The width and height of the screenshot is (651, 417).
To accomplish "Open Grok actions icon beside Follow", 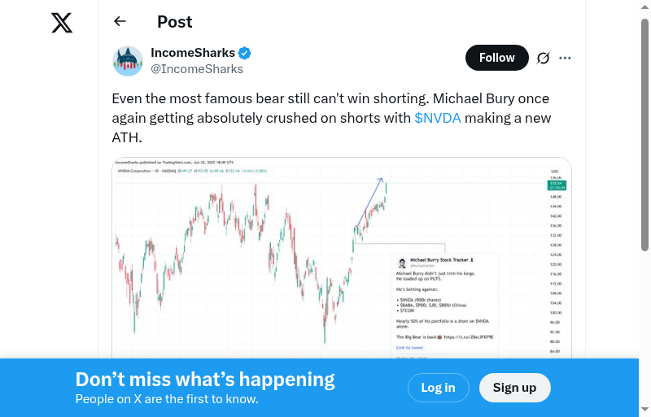I will coord(544,58).
